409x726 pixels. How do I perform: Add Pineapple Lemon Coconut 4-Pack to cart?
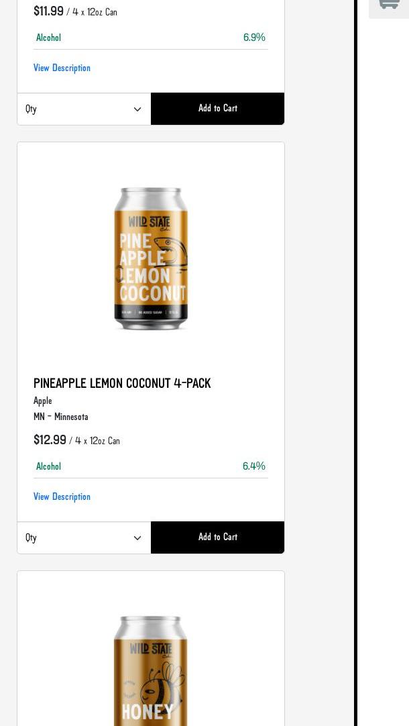pyautogui.click(x=217, y=537)
